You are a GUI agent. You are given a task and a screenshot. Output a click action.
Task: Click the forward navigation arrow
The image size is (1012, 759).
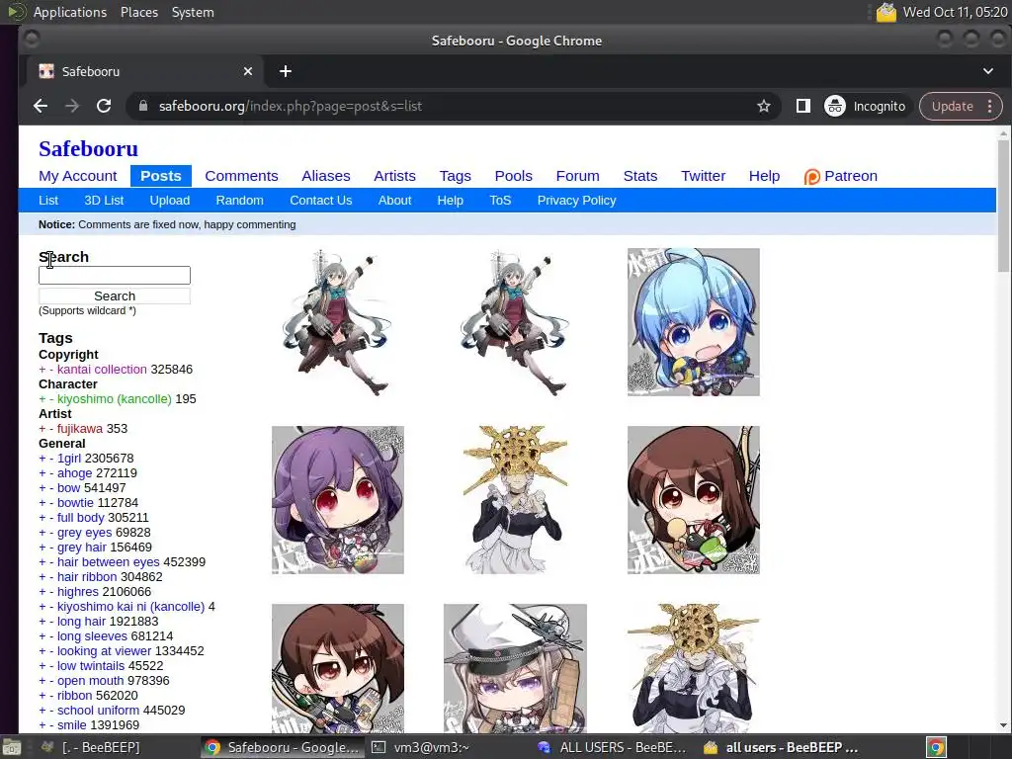tap(72, 106)
